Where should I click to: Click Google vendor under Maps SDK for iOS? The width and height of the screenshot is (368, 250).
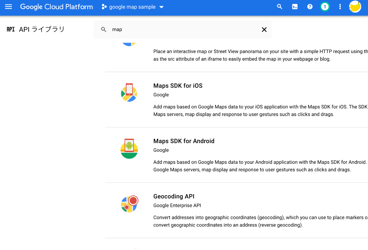click(161, 95)
